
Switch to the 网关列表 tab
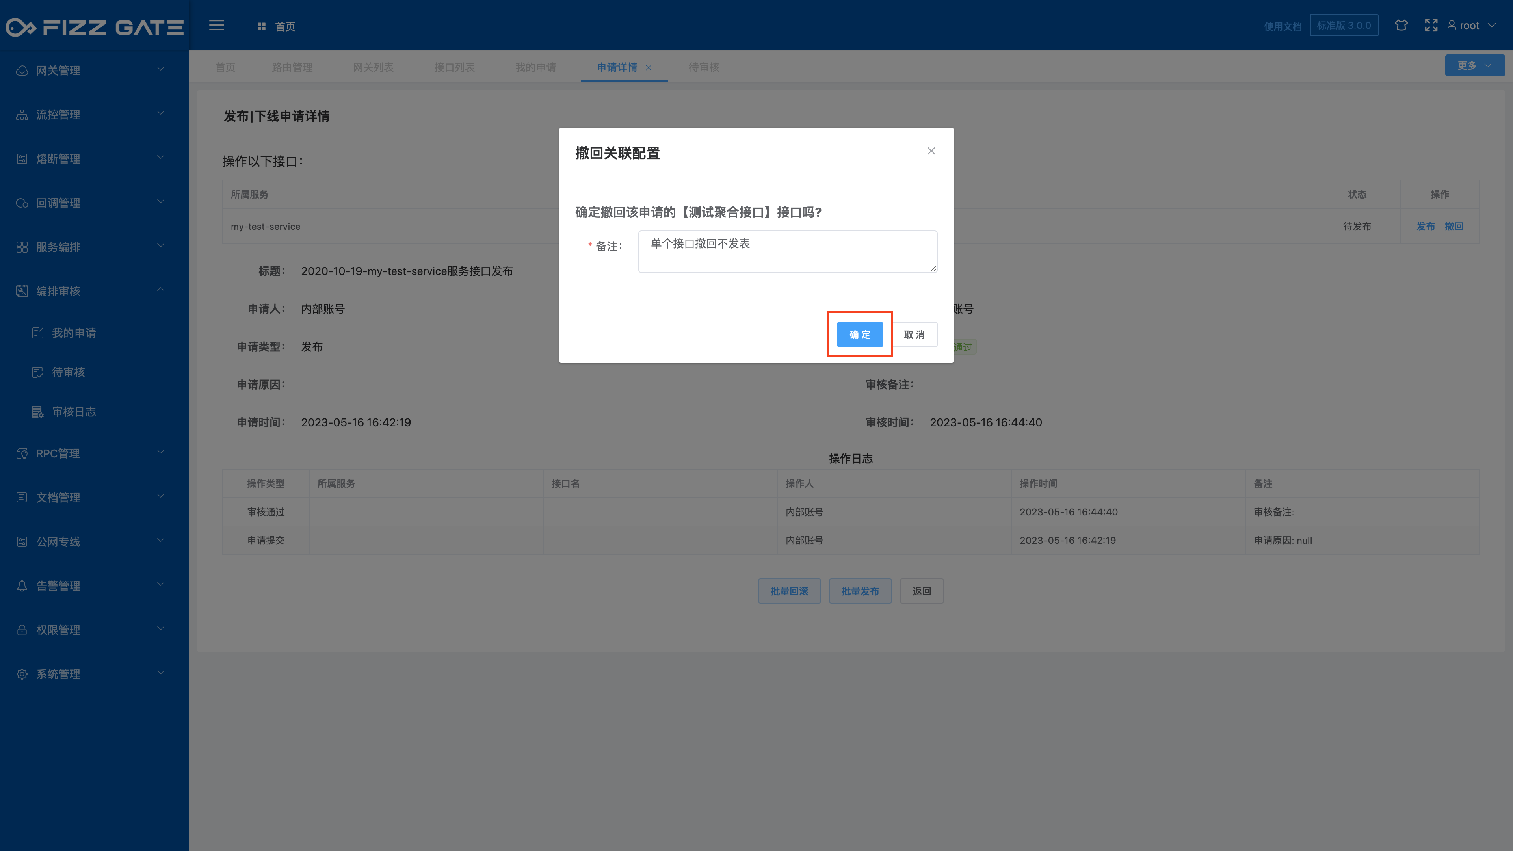(373, 67)
